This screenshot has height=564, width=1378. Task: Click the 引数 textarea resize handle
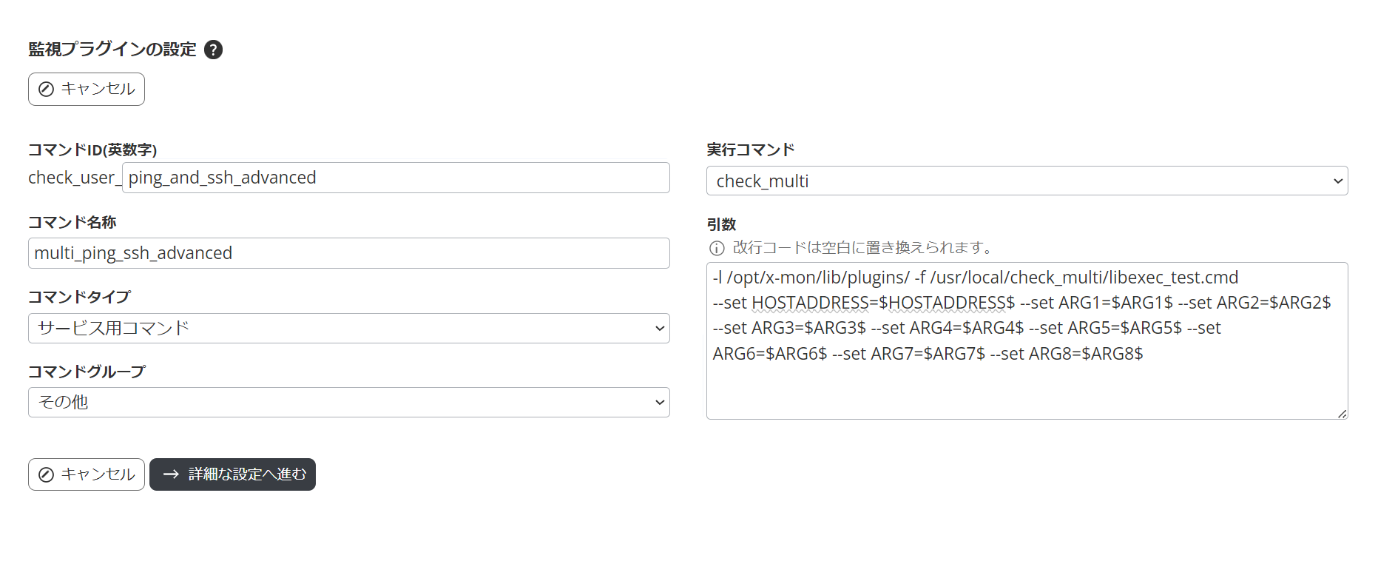point(1342,414)
